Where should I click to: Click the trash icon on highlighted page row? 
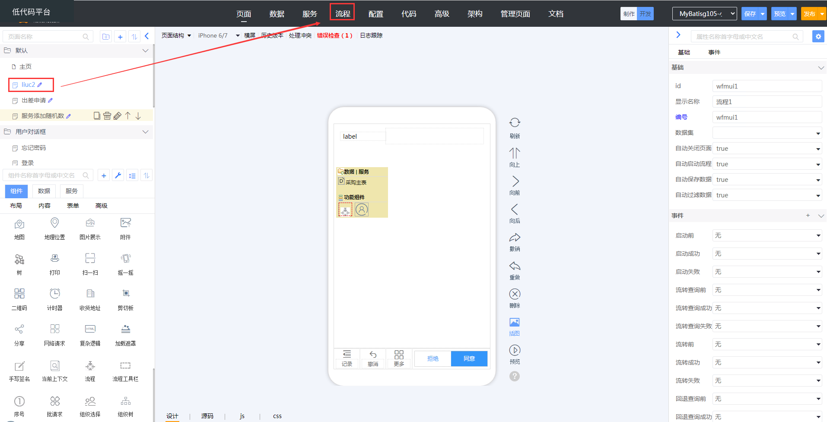pos(107,116)
